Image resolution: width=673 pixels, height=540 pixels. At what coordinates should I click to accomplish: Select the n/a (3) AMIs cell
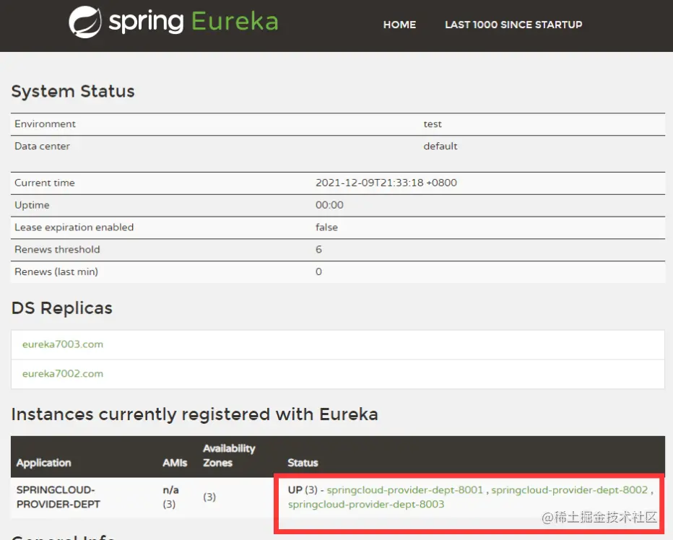[171, 497]
